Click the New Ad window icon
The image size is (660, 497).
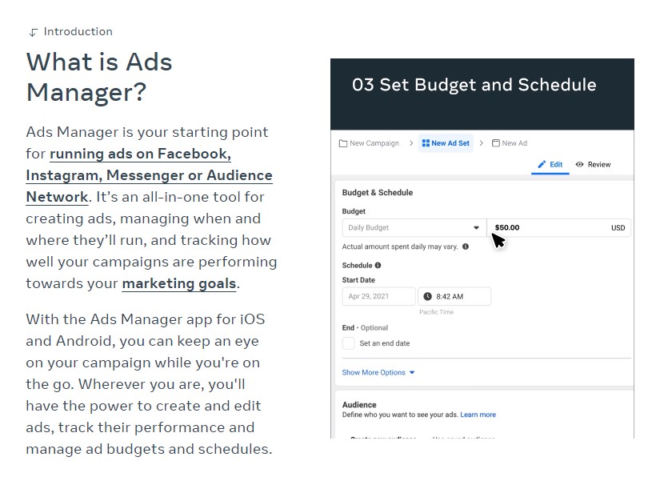pos(496,143)
